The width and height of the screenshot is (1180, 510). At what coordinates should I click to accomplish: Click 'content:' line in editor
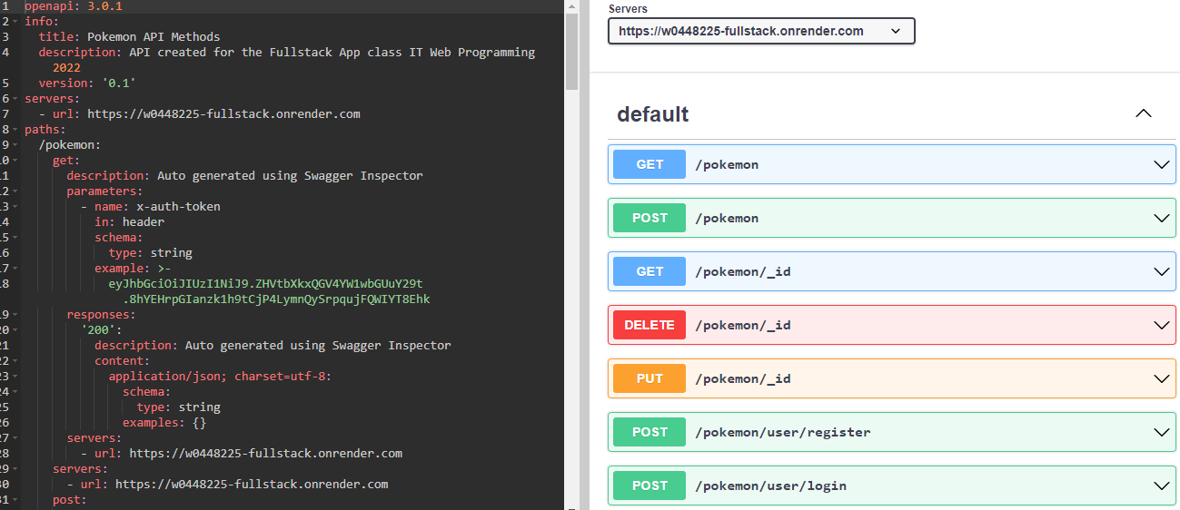[x=123, y=361]
